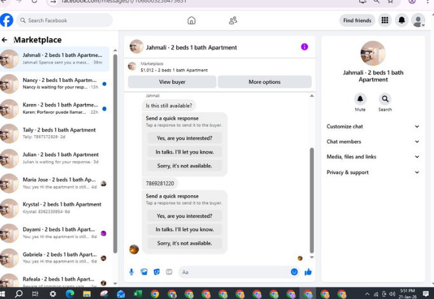Click the large listing thumbnail in right panel
The width and height of the screenshot is (434, 299).
373,53
